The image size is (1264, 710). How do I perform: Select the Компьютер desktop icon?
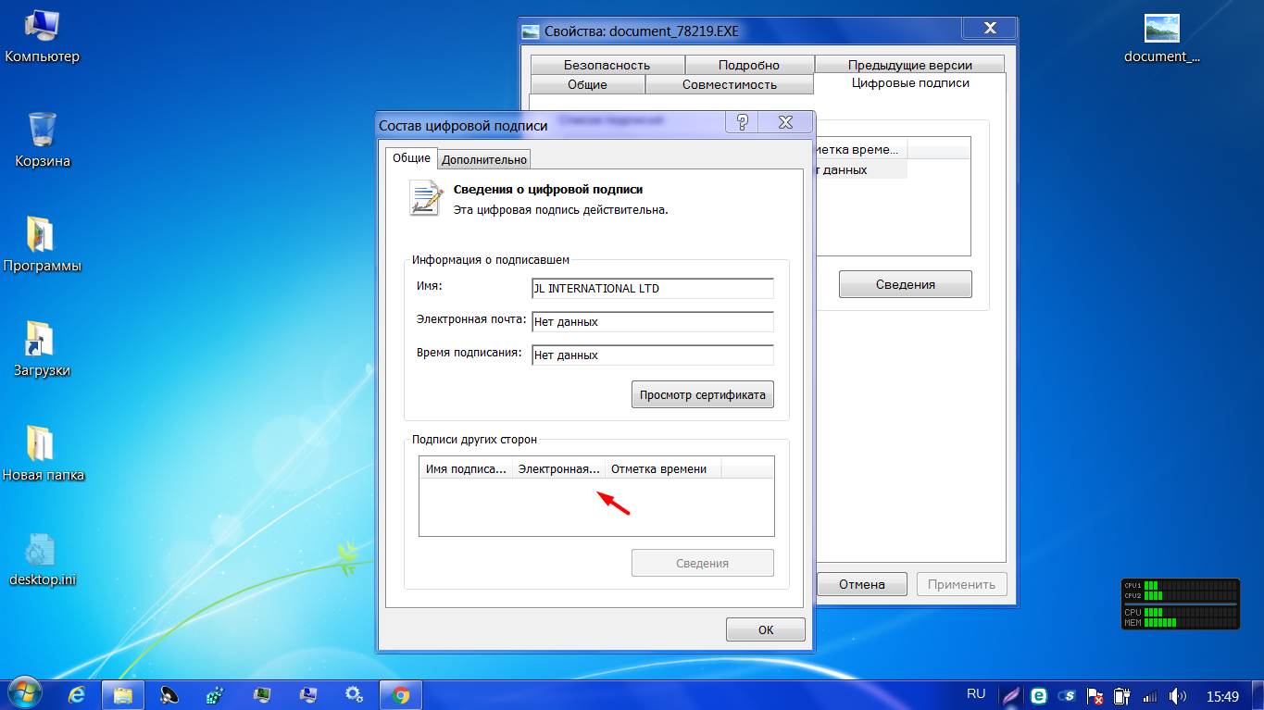pos(43,37)
